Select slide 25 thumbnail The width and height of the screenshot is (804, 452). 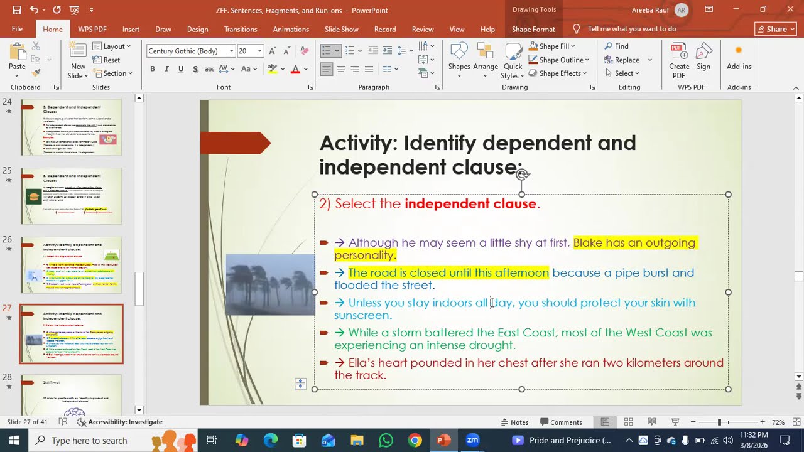pyautogui.click(x=72, y=196)
